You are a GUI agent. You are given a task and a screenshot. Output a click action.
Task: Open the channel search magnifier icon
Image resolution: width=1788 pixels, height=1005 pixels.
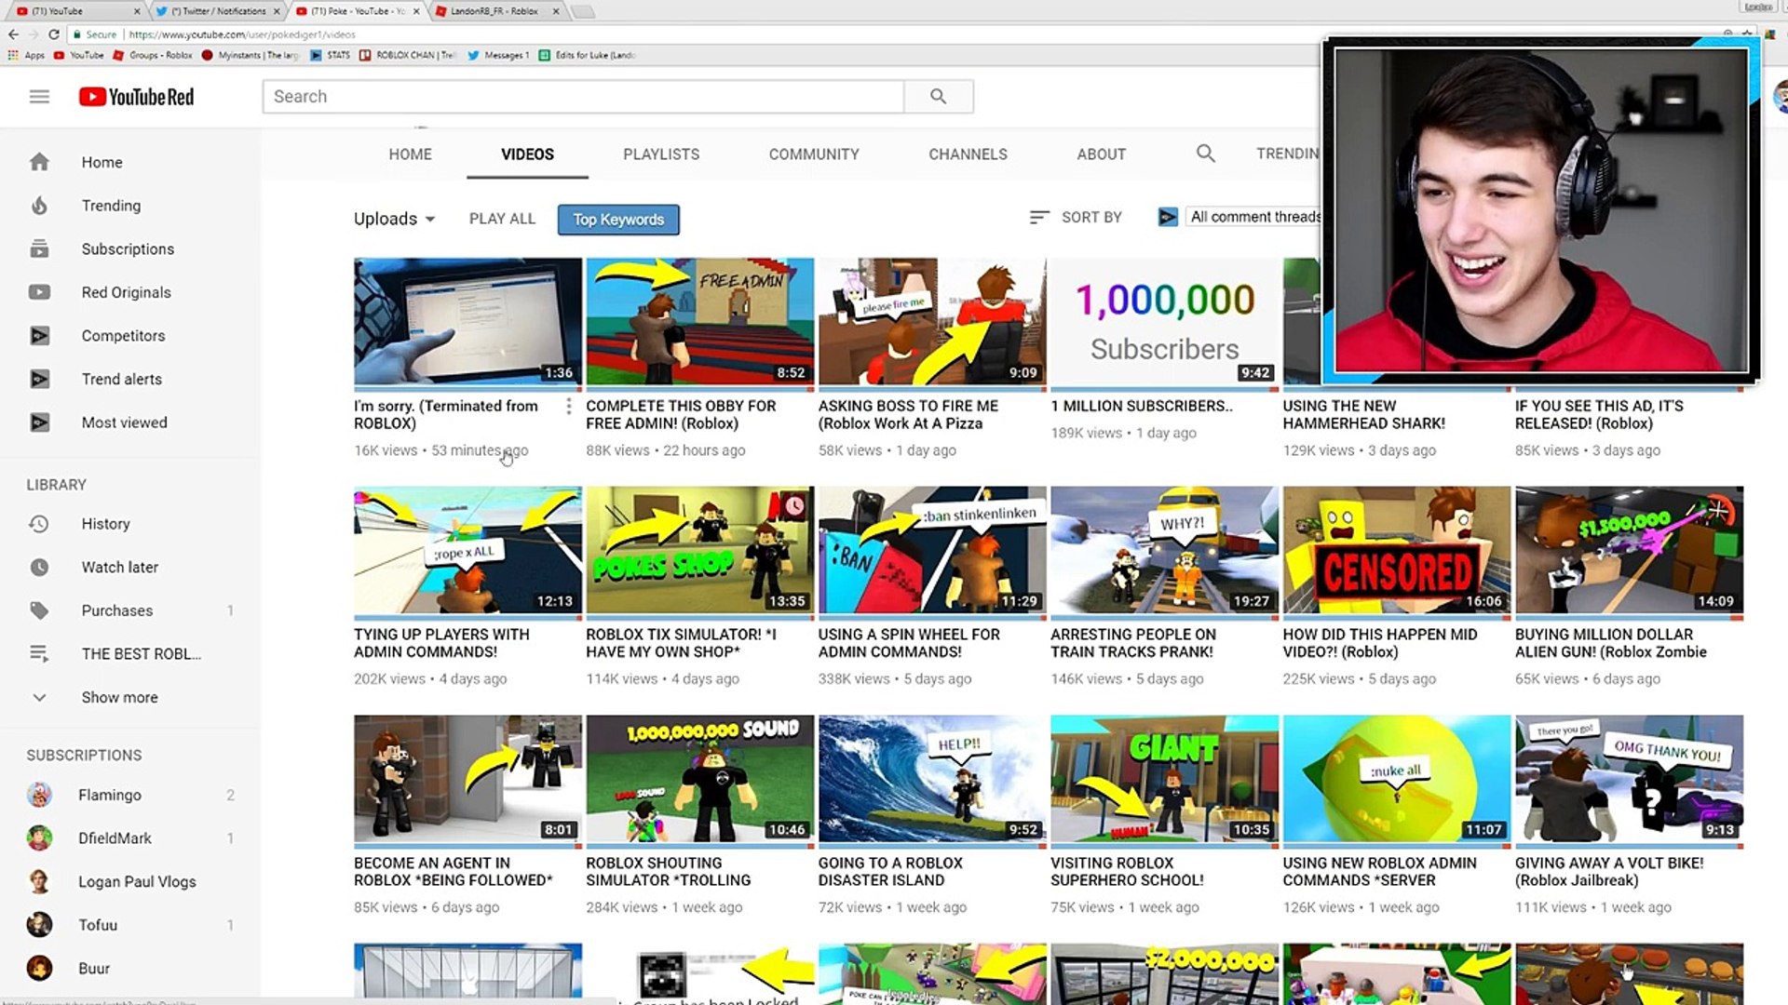(x=1205, y=154)
